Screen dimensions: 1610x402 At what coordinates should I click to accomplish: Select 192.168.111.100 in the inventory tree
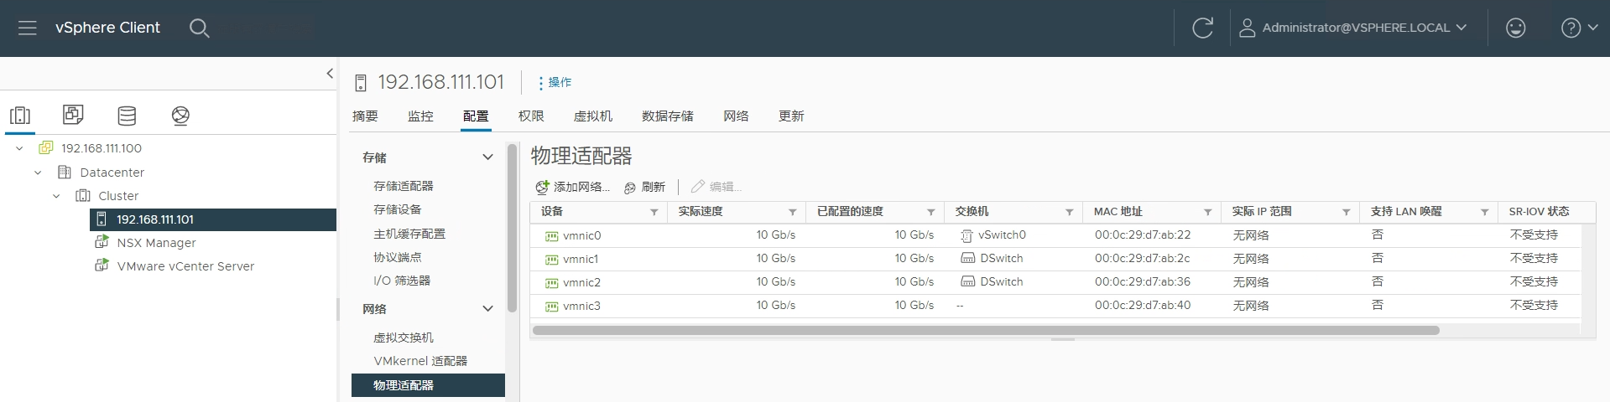point(101,148)
